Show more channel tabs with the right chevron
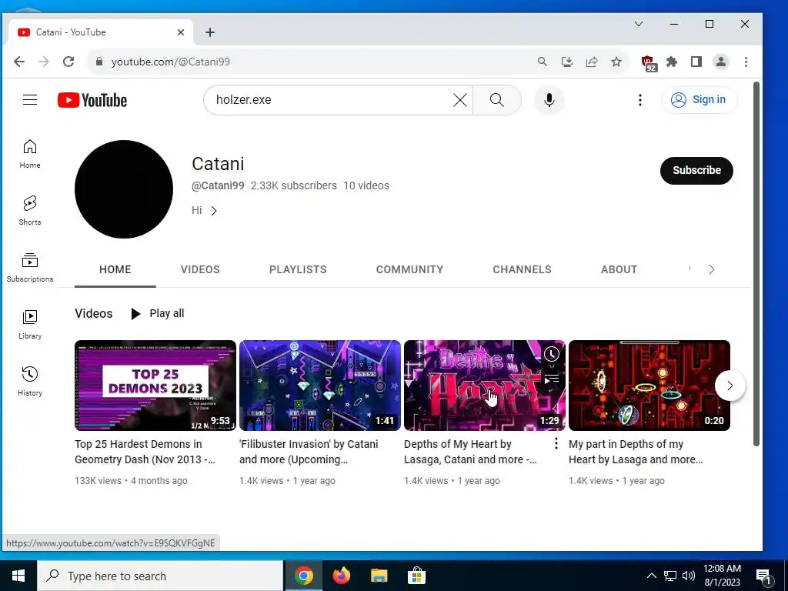The height and width of the screenshot is (591, 788). pos(711,269)
